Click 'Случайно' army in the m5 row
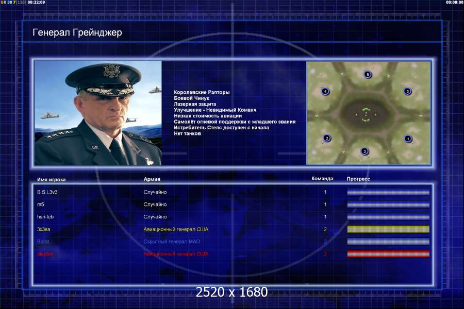 (x=155, y=204)
